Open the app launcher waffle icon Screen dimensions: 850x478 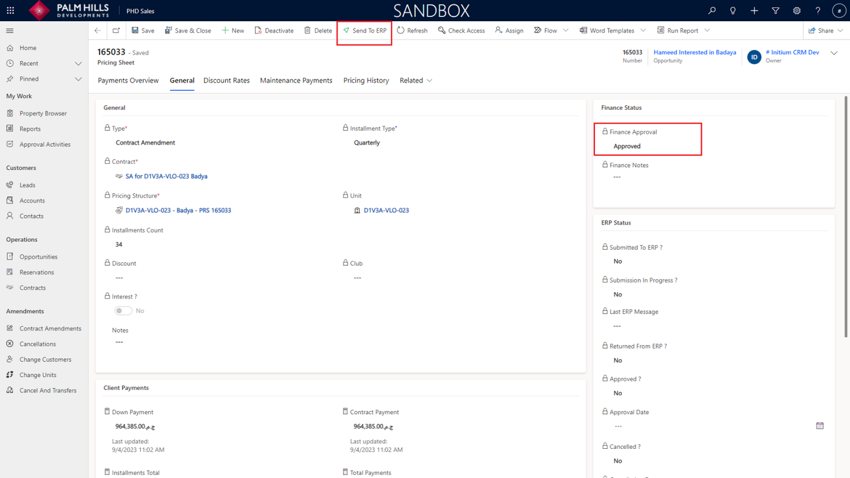tap(10, 10)
